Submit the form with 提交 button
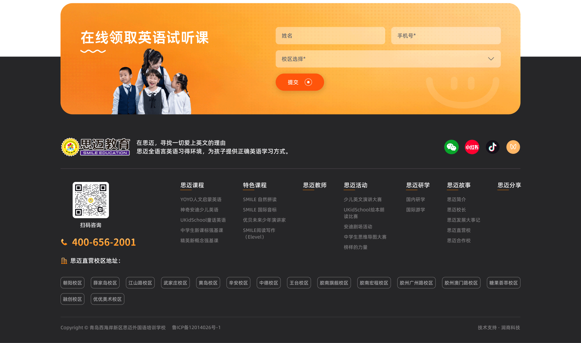581x343 pixels. click(x=300, y=82)
